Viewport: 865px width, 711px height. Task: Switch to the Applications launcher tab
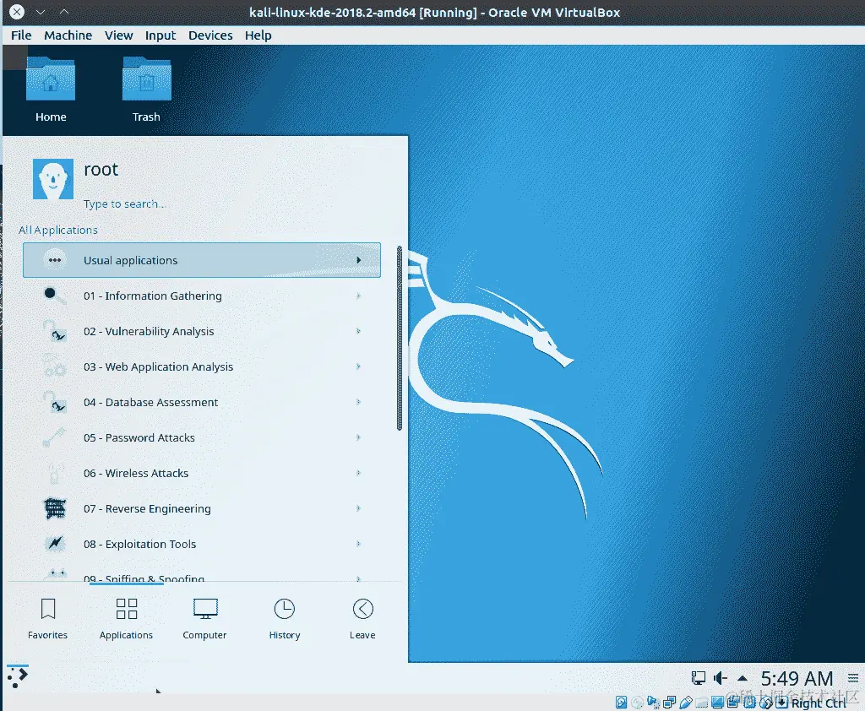pos(127,619)
